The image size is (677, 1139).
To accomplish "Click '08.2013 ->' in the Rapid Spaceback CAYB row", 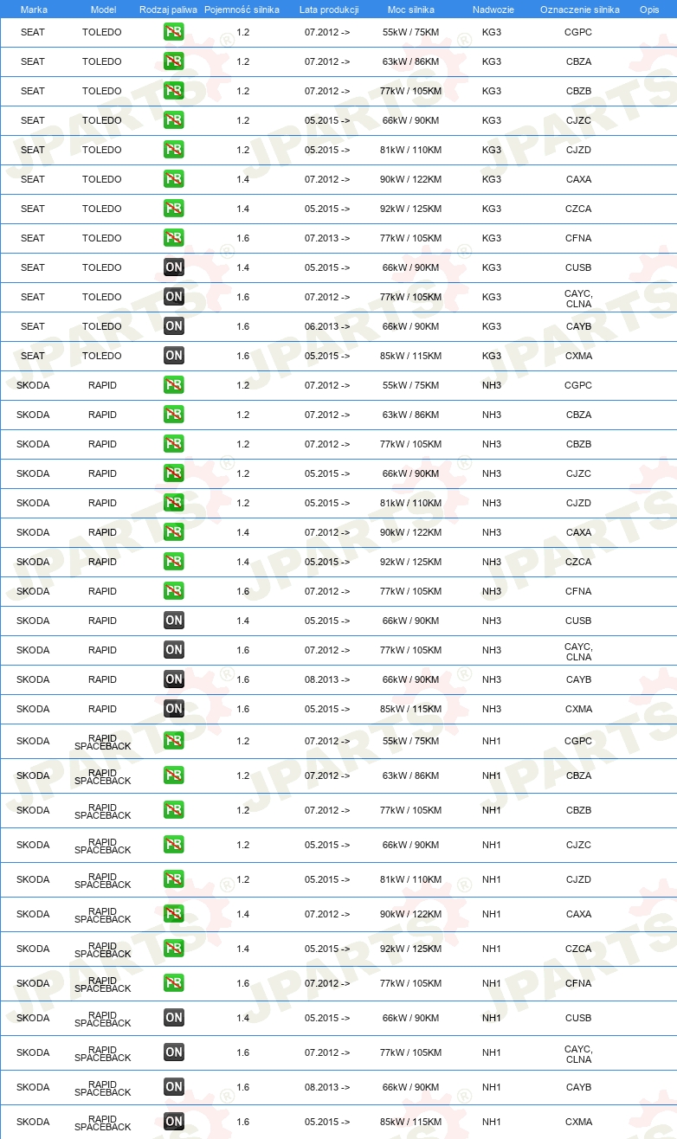I will (x=327, y=1087).
